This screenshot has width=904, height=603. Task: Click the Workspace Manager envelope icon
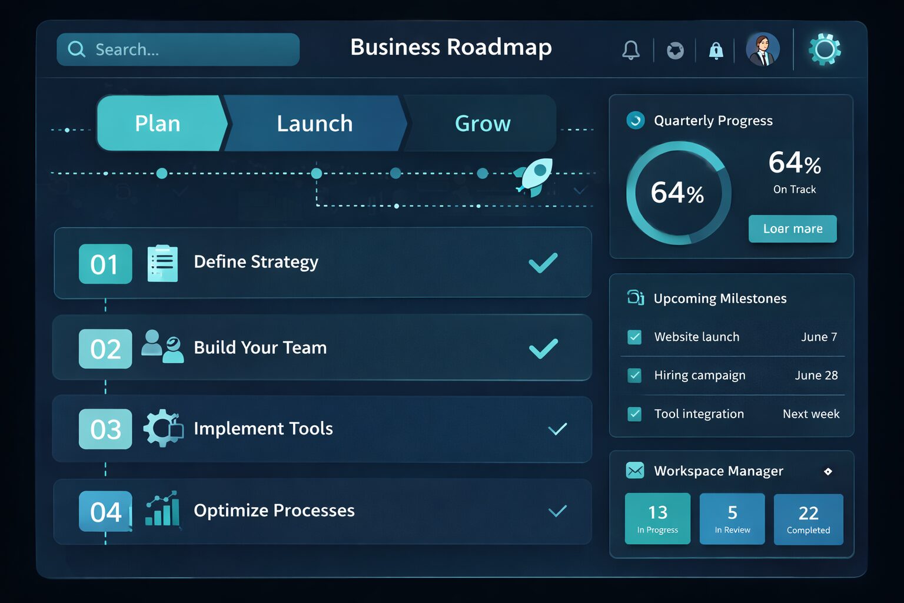click(635, 471)
